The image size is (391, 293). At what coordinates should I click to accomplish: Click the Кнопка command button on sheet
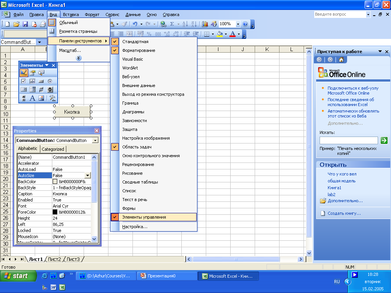point(72,112)
